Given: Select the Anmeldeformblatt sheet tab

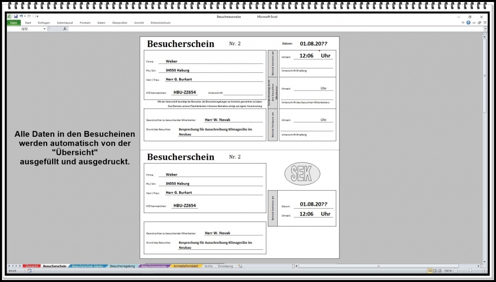Looking at the screenshot, I should (186, 266).
